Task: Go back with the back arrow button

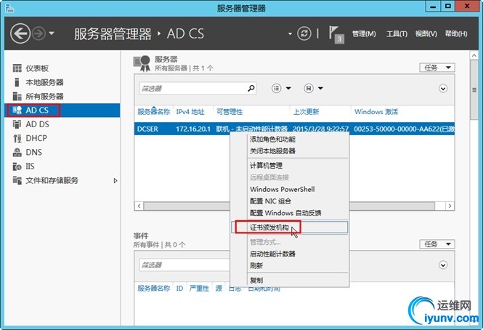Action: [20, 33]
